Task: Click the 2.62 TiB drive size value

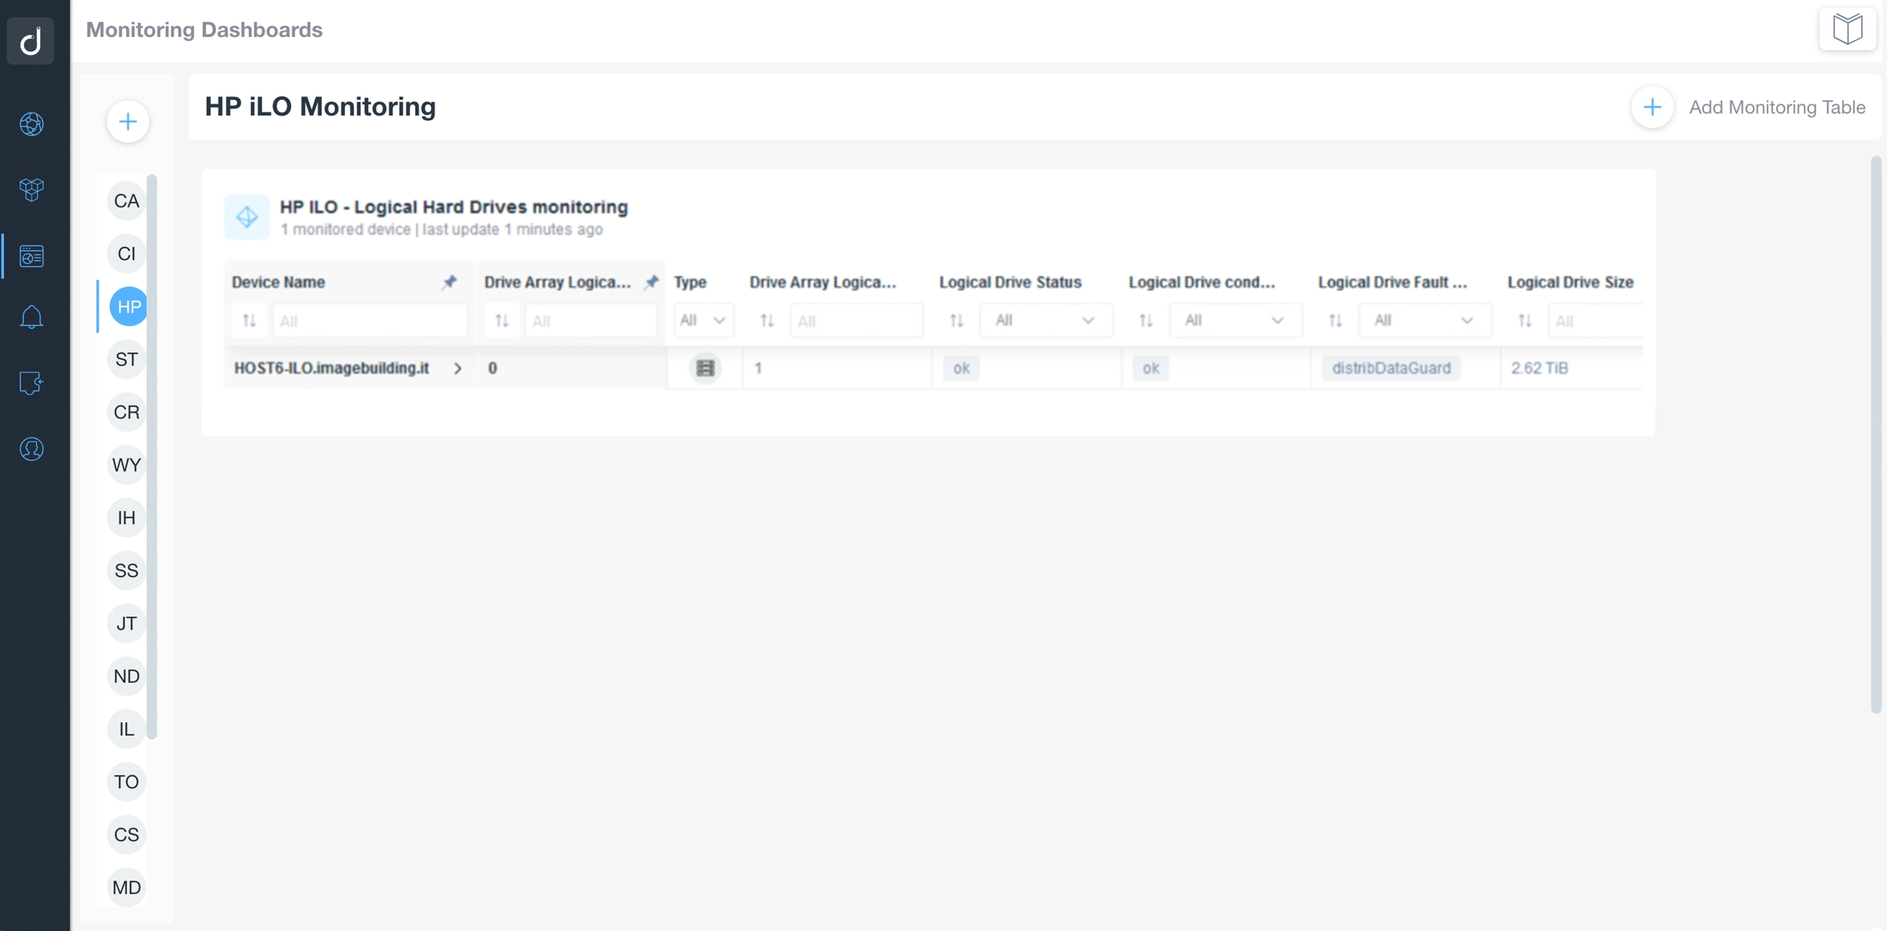Action: pyautogui.click(x=1540, y=368)
